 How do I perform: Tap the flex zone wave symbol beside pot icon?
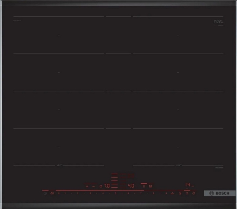(94, 187)
